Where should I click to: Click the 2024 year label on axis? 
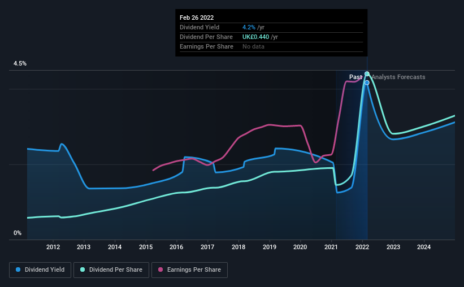pos(424,247)
